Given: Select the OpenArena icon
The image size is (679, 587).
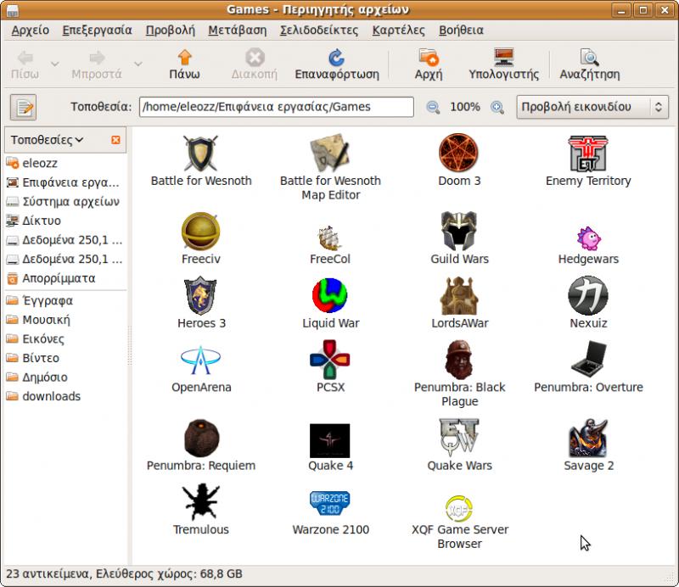Looking at the screenshot, I should tap(200, 361).
